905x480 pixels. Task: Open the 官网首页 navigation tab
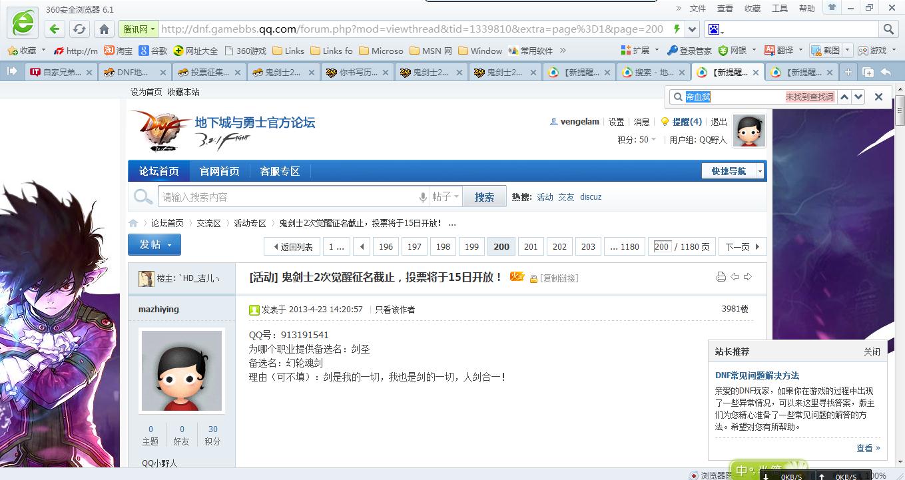[219, 171]
